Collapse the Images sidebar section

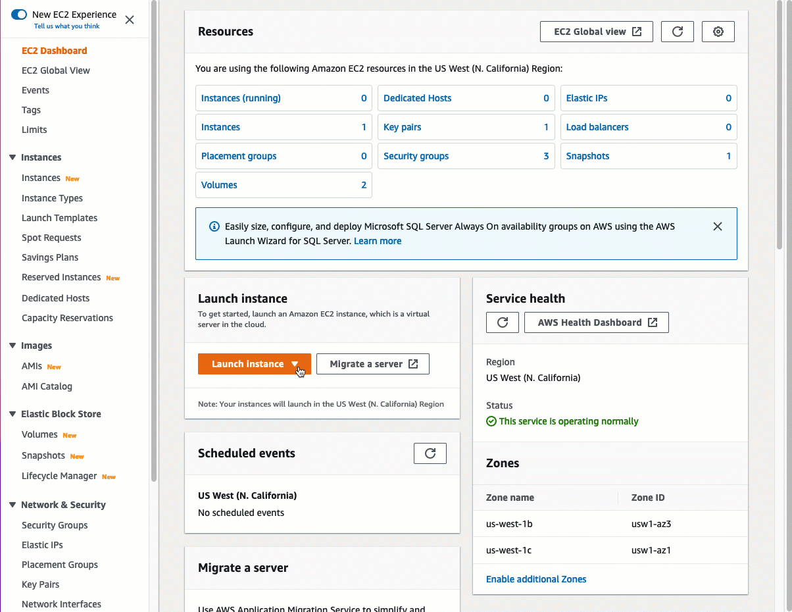(12, 345)
